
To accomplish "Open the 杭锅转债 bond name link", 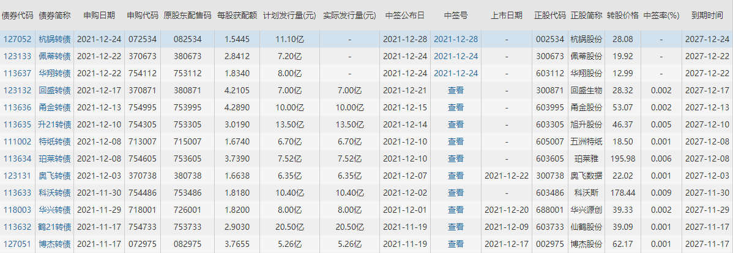I will coord(54,39).
